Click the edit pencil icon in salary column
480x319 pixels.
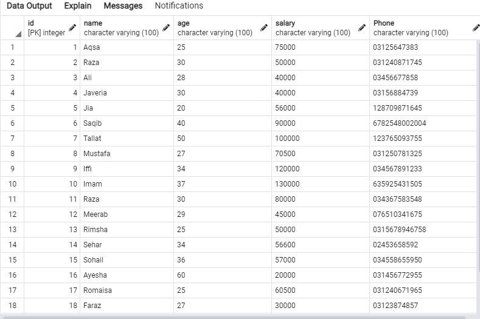(362, 27)
